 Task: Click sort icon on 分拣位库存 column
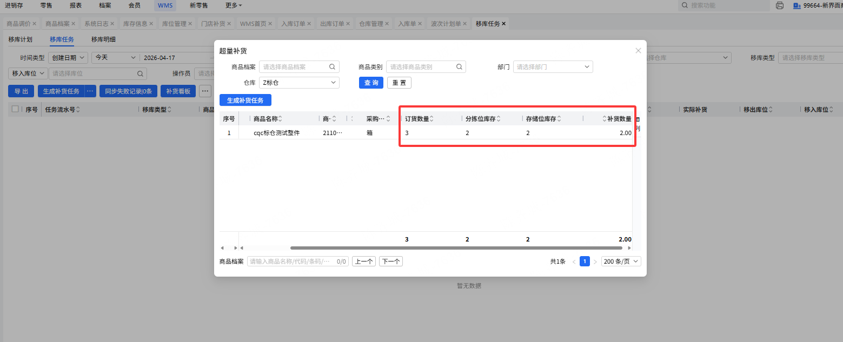pos(499,119)
